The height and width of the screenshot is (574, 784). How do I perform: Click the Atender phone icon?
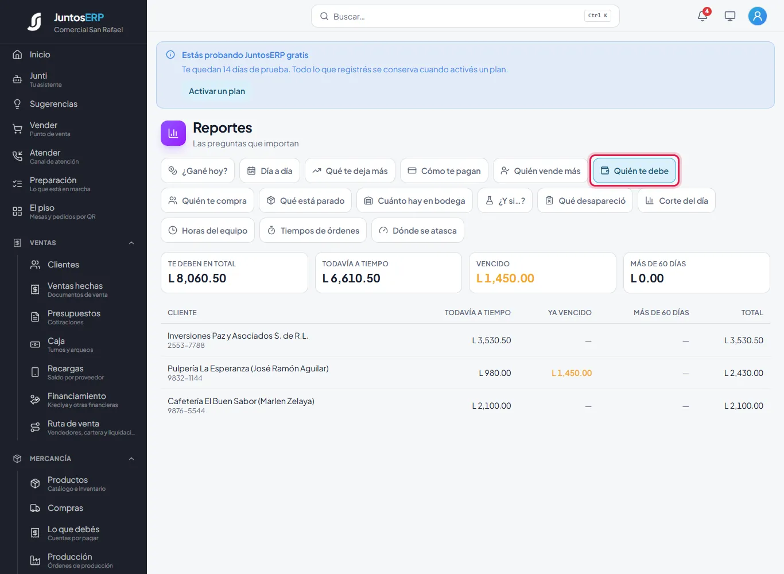point(17,157)
